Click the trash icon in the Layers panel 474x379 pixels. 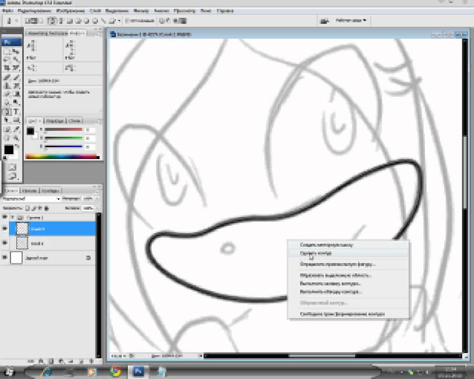pos(92,361)
